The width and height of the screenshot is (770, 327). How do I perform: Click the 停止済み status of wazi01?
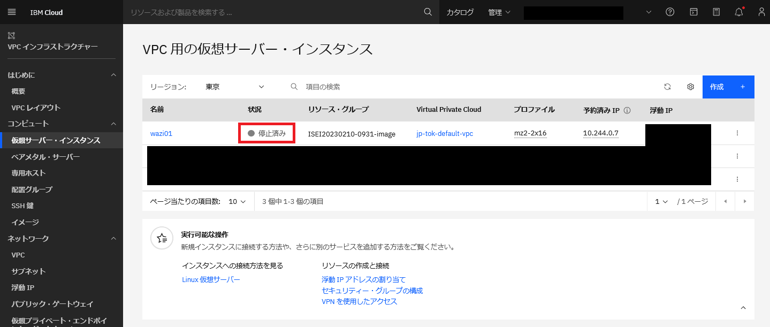click(266, 133)
